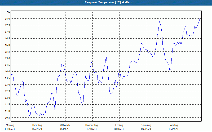Image resolution: width=212 pixels, height=132 pixels.
Task: Click the 16,0 y-axis value
Action: tap(7, 45)
